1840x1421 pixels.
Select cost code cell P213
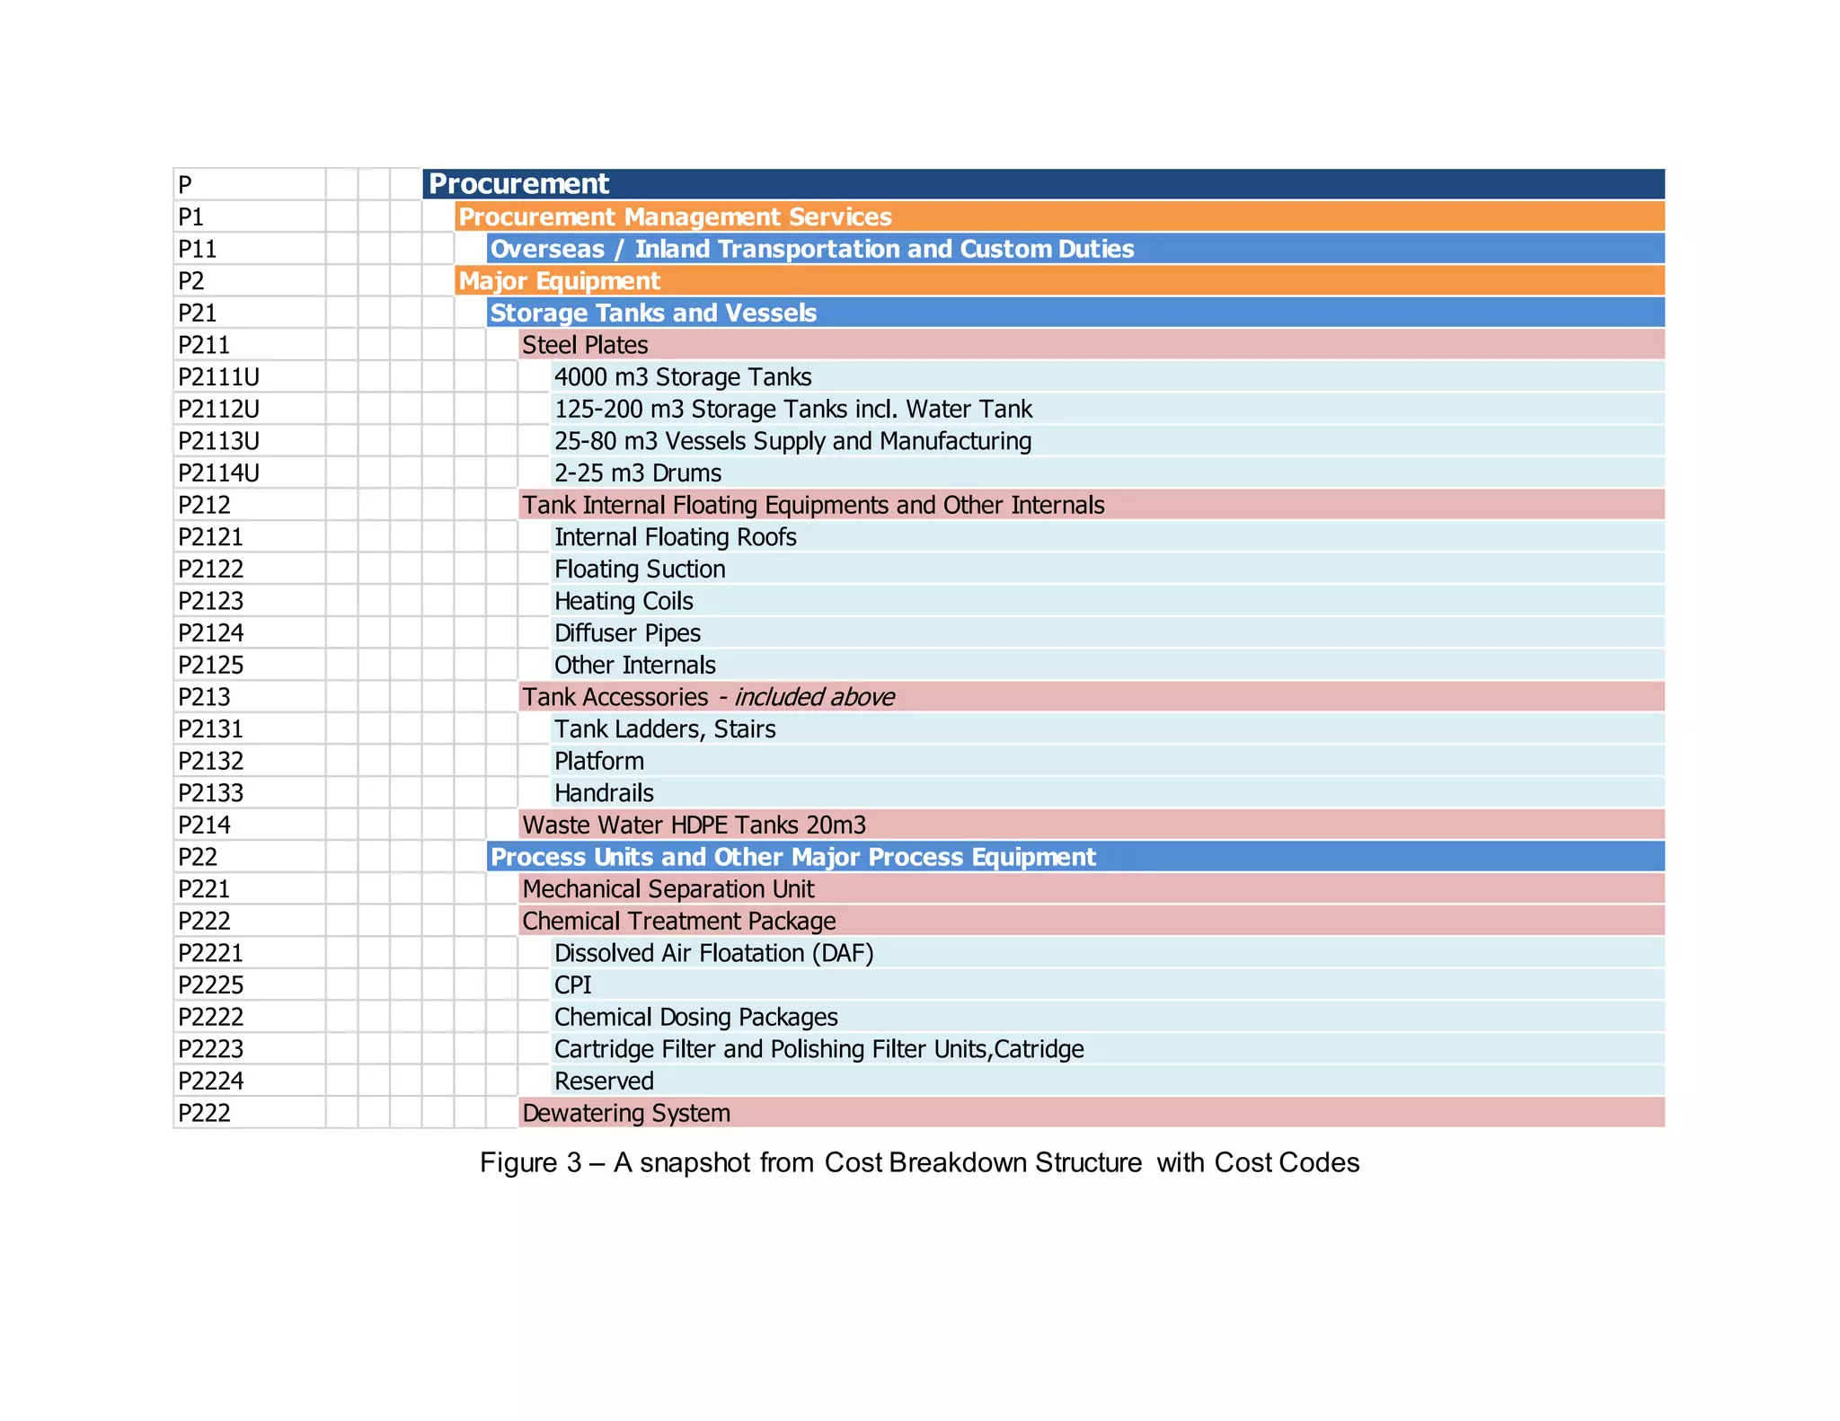250,697
